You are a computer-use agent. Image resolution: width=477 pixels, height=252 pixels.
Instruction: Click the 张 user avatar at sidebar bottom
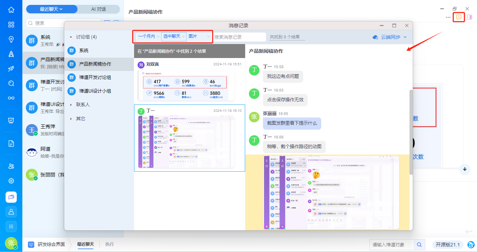pos(11,243)
